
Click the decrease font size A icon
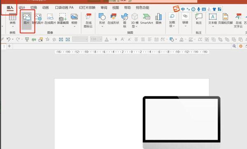129,40
